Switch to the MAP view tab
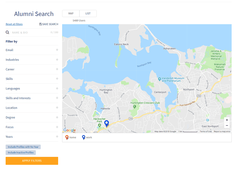This screenshot has height=169, width=251. (71, 14)
